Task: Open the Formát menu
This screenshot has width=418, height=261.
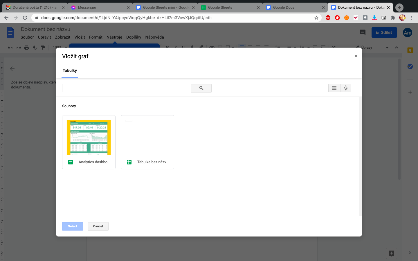Action: (96, 37)
